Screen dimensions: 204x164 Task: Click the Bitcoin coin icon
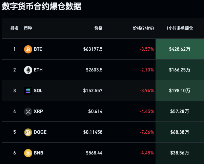tap(28, 49)
